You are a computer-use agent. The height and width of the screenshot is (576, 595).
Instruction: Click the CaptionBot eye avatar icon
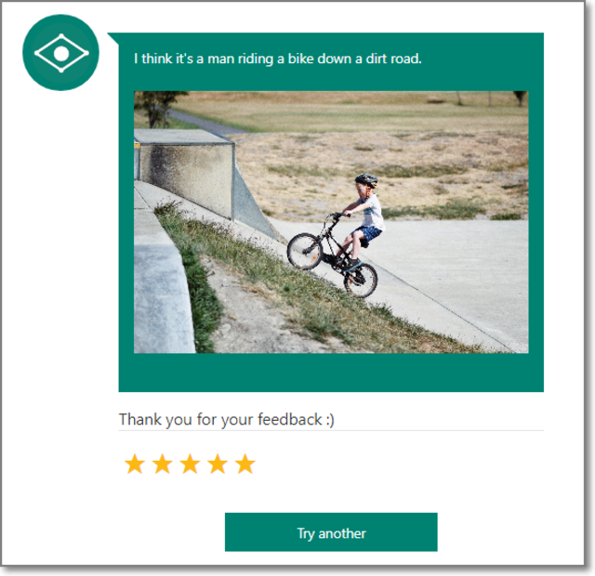[x=60, y=53]
